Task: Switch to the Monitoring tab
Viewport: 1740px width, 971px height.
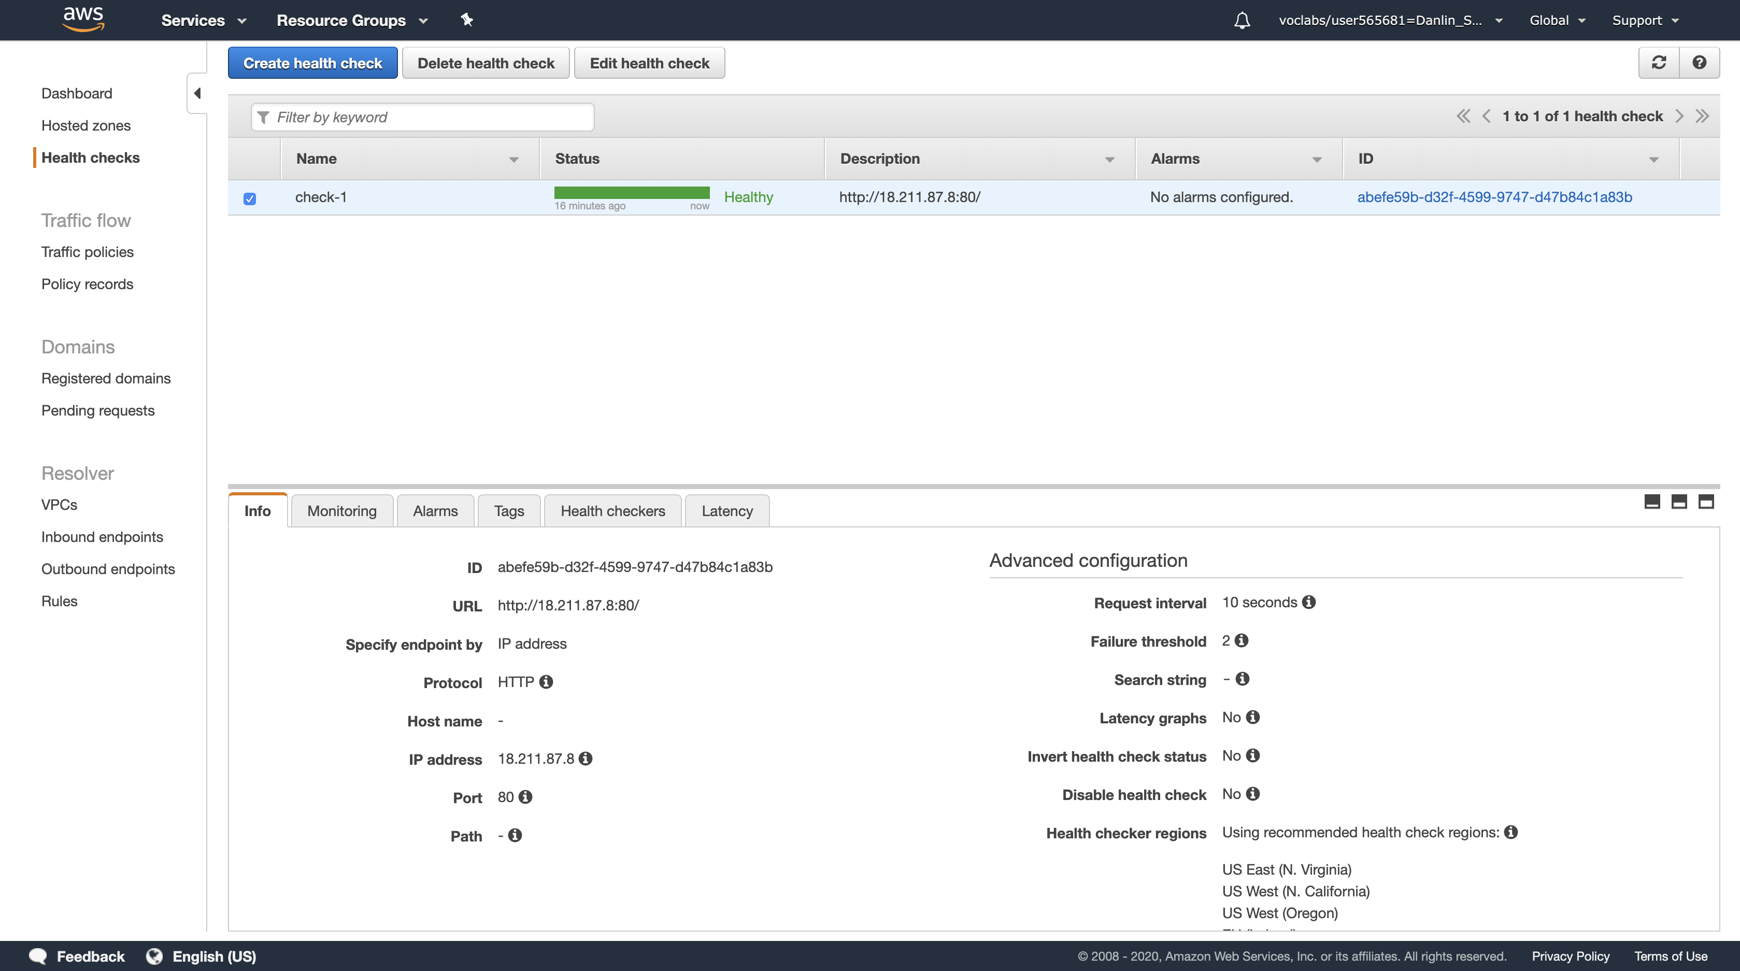Action: pos(342,511)
